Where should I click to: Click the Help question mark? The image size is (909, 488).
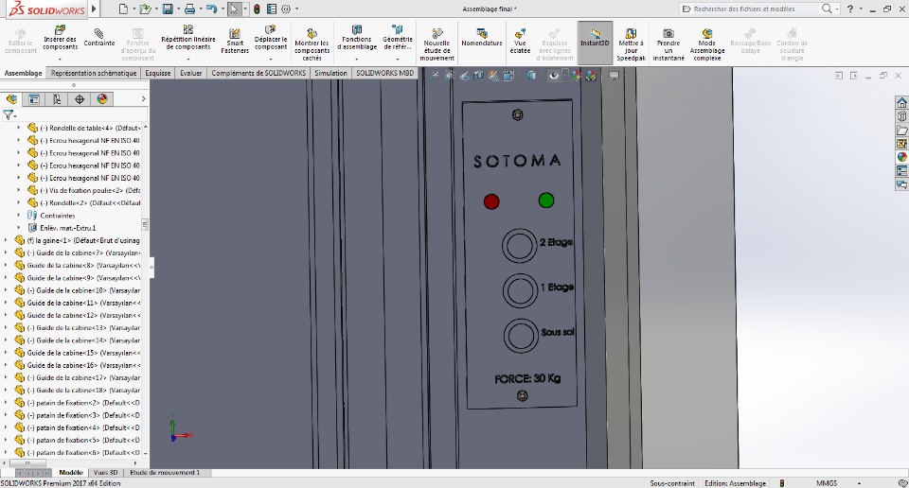point(850,9)
